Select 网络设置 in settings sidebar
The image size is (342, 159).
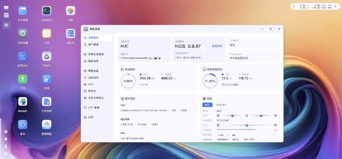click(x=97, y=71)
